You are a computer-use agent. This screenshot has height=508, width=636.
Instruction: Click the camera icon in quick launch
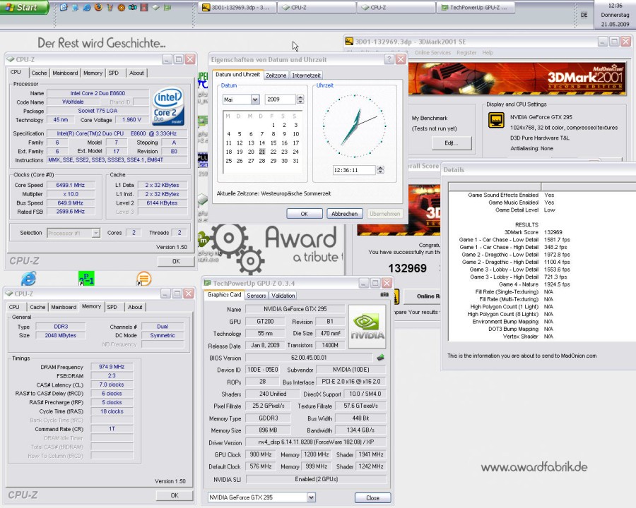(133, 7)
